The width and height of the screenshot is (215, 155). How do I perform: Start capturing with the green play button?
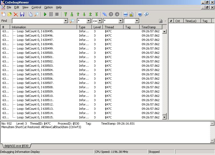(45, 14)
